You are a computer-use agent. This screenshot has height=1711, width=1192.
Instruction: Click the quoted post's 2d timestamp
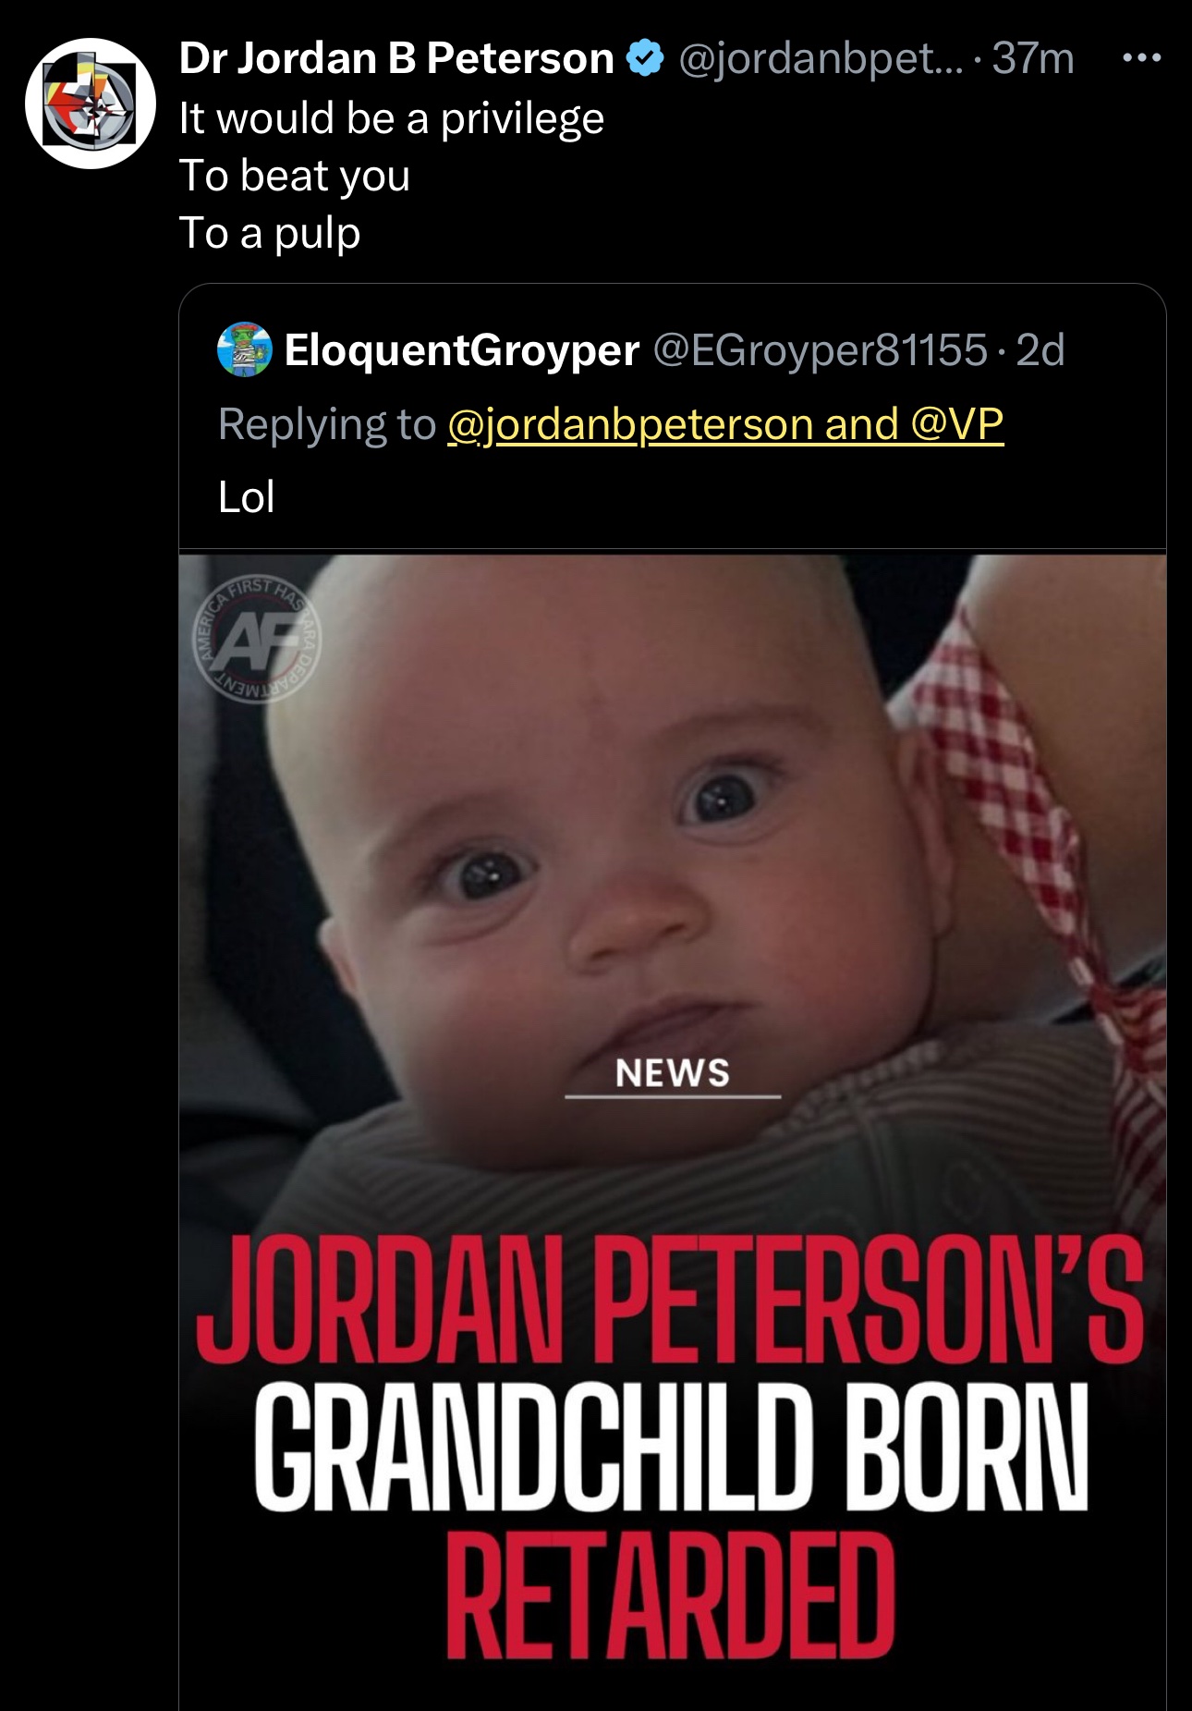point(1040,349)
